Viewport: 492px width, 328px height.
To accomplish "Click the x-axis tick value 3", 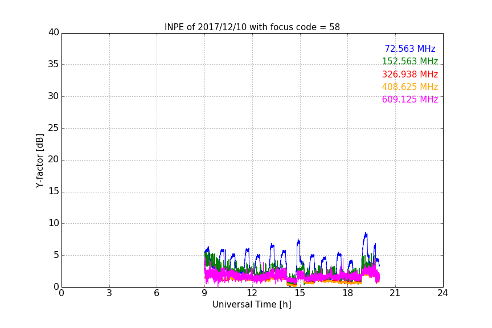I will click(x=109, y=293).
